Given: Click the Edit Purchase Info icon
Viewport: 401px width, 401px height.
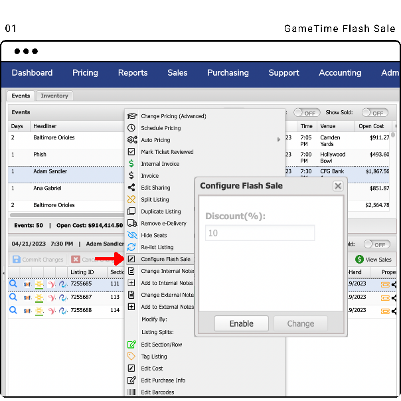Looking at the screenshot, I should (x=131, y=380).
